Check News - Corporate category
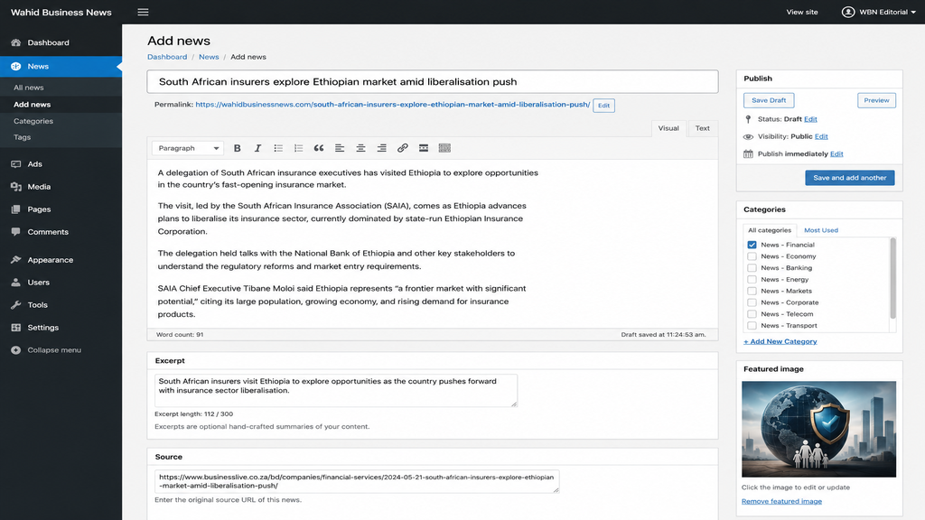The width and height of the screenshot is (925, 520). [752, 302]
